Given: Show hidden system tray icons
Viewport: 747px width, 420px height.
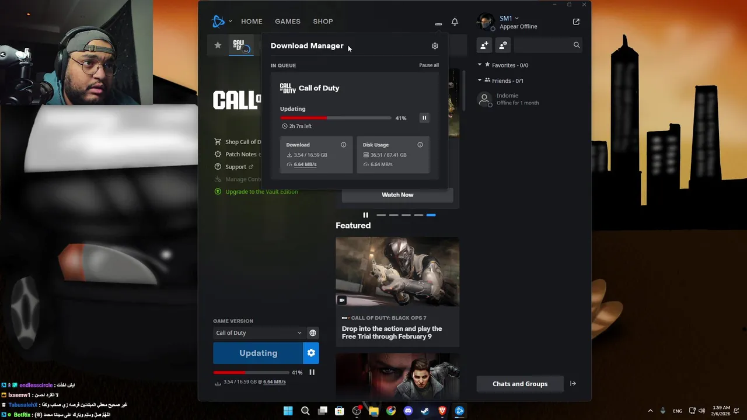Looking at the screenshot, I should coord(650,411).
